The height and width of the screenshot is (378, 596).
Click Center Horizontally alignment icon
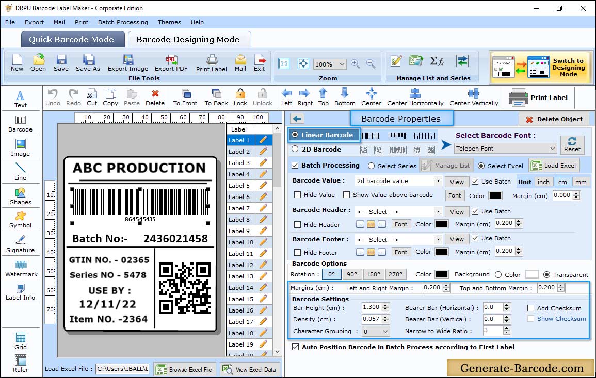[x=415, y=97]
